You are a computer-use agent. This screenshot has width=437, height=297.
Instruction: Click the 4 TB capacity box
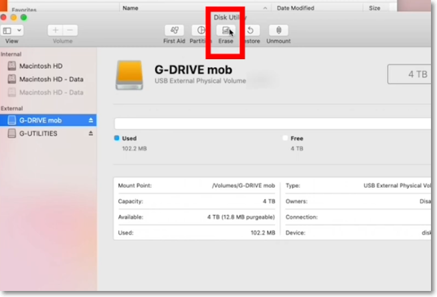pyautogui.click(x=409, y=74)
